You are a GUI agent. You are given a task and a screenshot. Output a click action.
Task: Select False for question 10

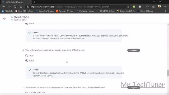(x=27, y=61)
